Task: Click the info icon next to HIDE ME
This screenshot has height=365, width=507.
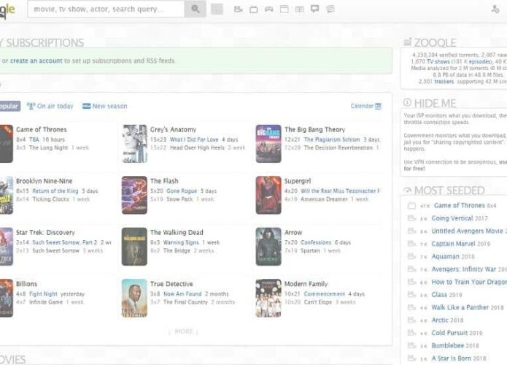Action: coord(407,103)
